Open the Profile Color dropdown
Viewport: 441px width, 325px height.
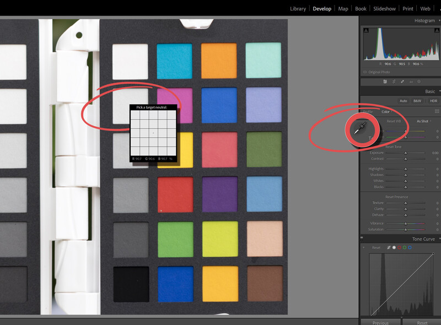[x=387, y=112]
